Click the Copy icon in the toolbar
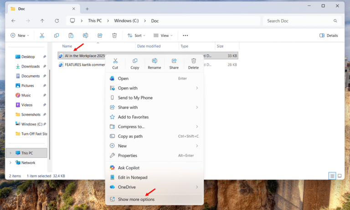Image resolution: width=350 pixels, height=210 pixels. [x=57, y=35]
